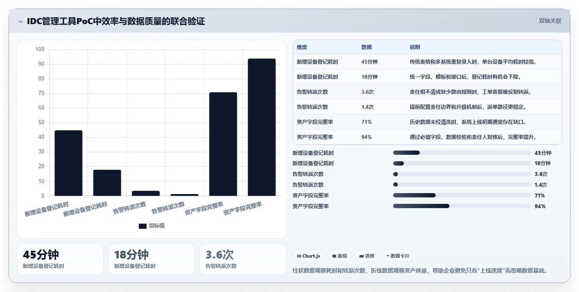Click 94% value beside the last progress bar
Screen dimensions: 579x292
click(x=540, y=206)
